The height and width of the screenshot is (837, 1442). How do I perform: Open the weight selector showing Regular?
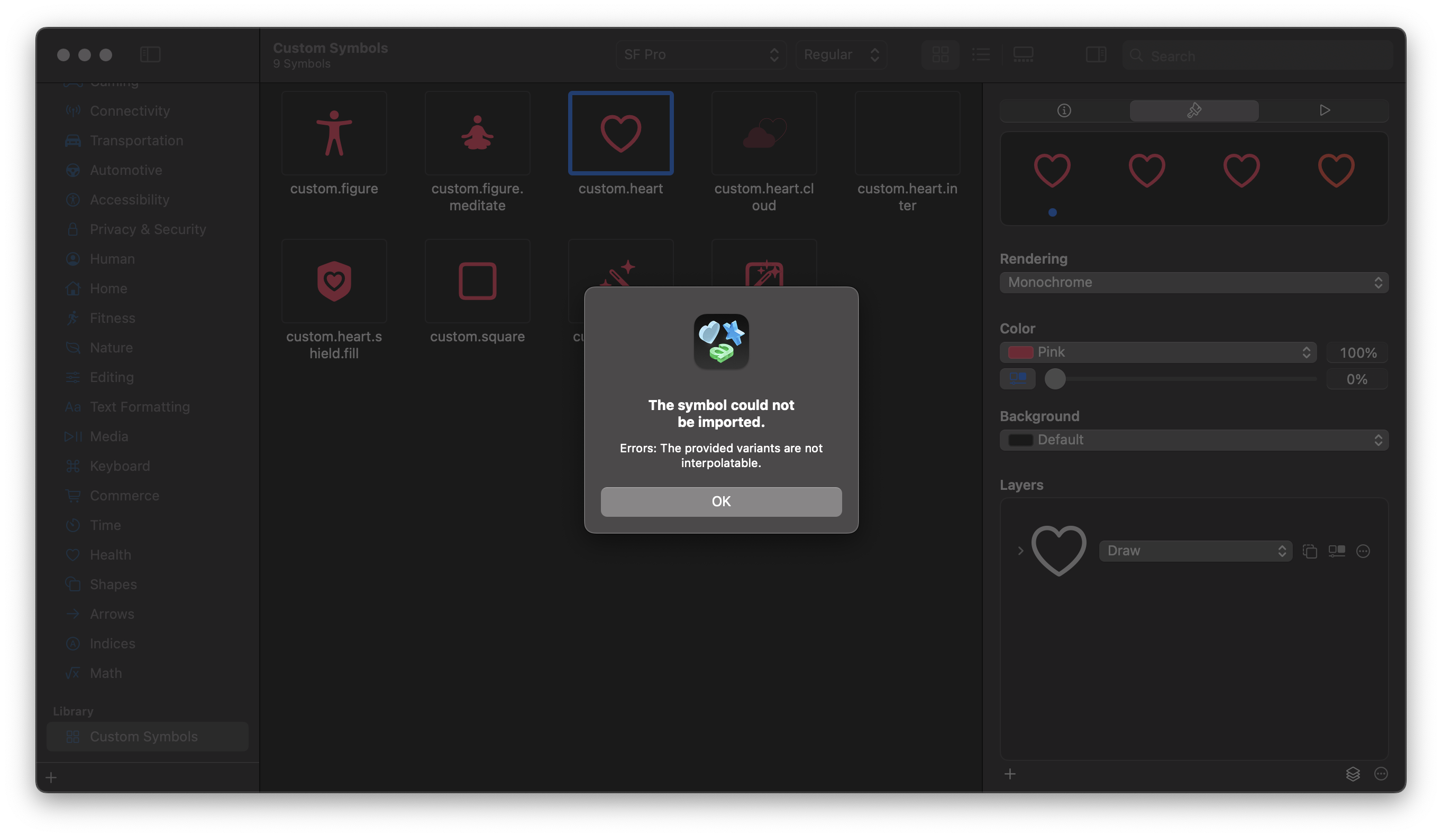841,54
